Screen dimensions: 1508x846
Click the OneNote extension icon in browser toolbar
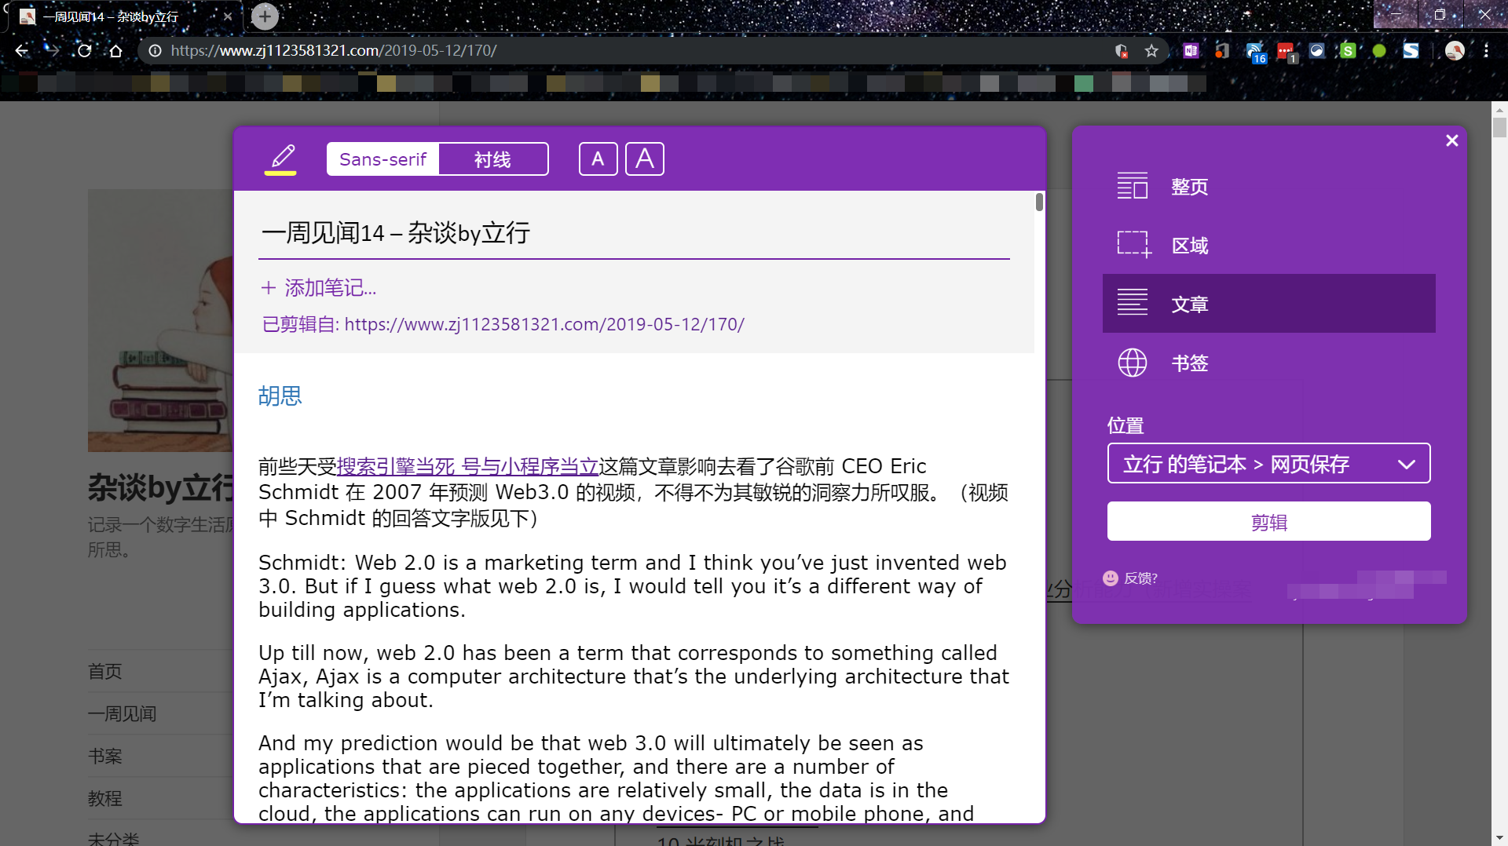coord(1191,50)
